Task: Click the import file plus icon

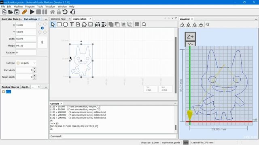Action: 78,24
